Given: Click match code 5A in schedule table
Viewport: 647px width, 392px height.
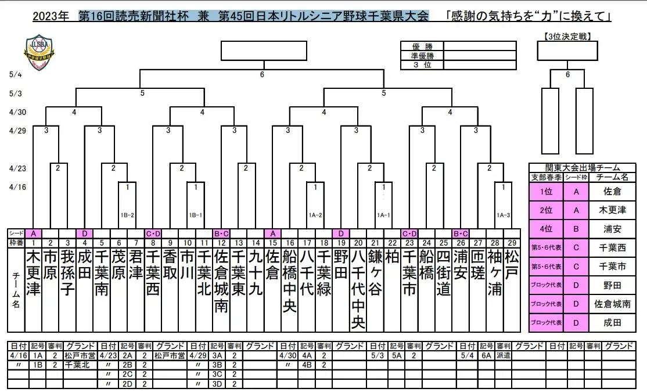Looking at the screenshot, I should 397,355.
